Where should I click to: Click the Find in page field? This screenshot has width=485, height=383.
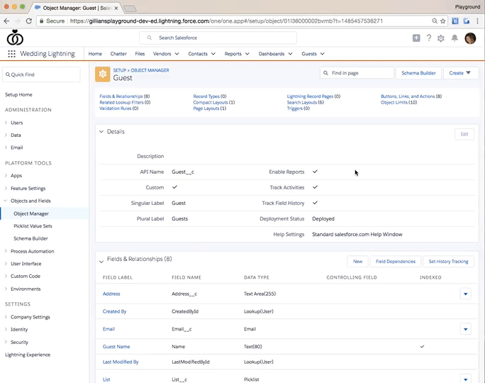click(357, 73)
